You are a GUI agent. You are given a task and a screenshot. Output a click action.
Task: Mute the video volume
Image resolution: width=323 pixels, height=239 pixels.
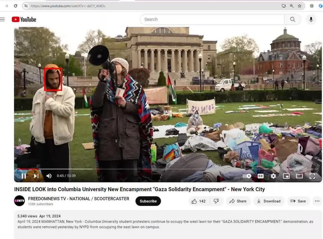click(49, 176)
